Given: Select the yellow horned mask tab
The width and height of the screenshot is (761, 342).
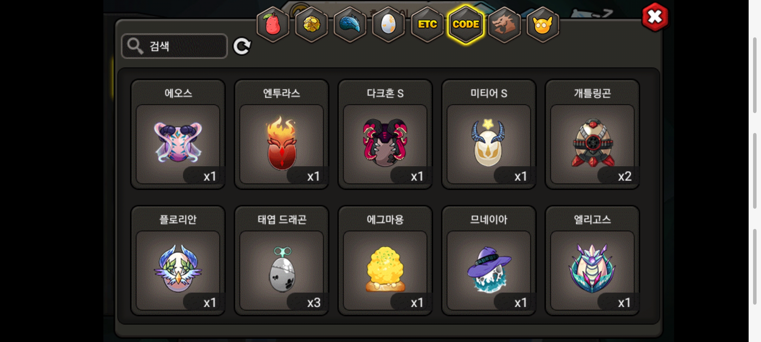Looking at the screenshot, I should [x=543, y=24].
